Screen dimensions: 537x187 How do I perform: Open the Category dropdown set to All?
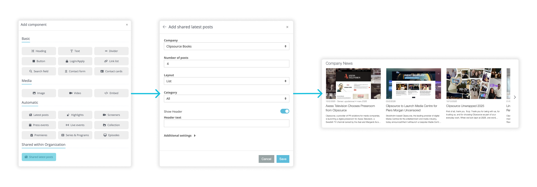coord(226,99)
